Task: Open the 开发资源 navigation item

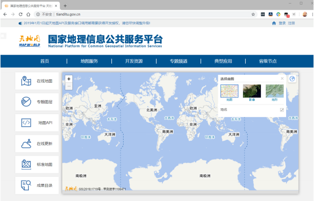Action: click(134, 61)
